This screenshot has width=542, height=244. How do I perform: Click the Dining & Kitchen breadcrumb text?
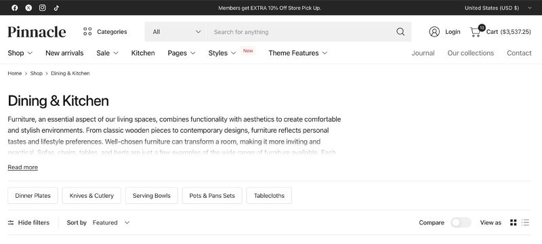pyautogui.click(x=70, y=73)
